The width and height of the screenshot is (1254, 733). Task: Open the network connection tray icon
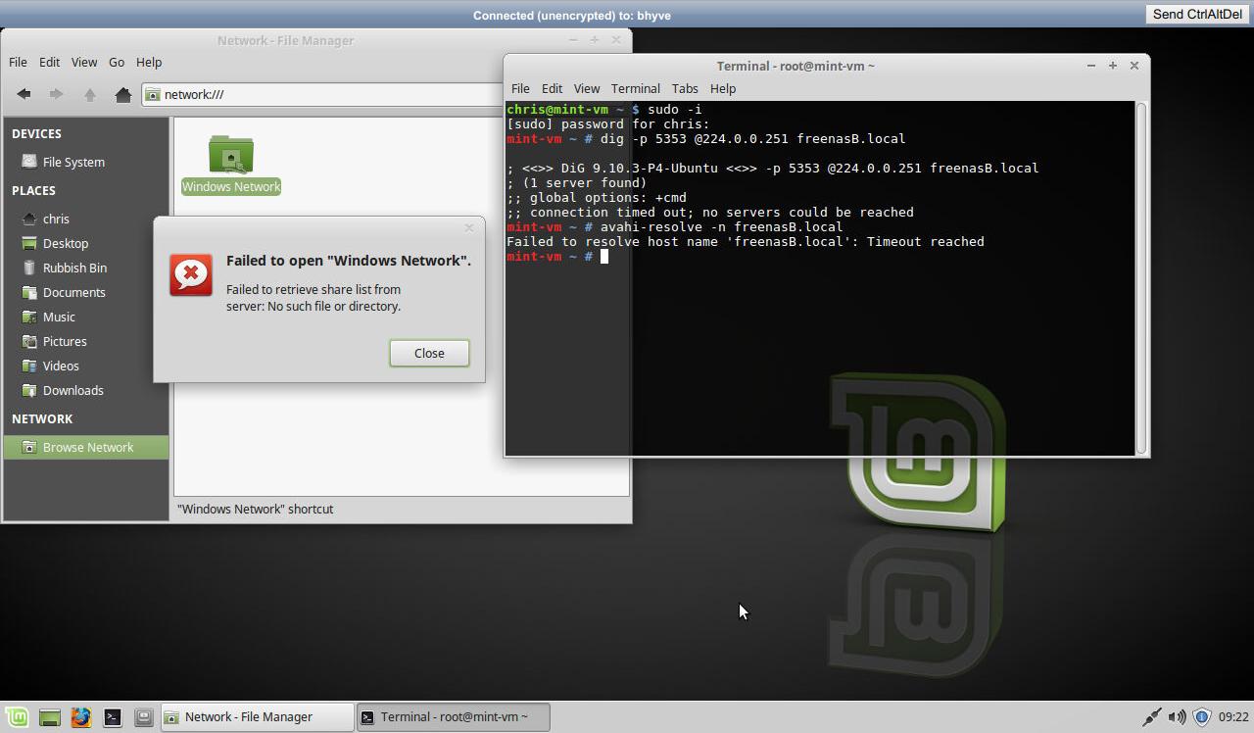[x=1152, y=717]
